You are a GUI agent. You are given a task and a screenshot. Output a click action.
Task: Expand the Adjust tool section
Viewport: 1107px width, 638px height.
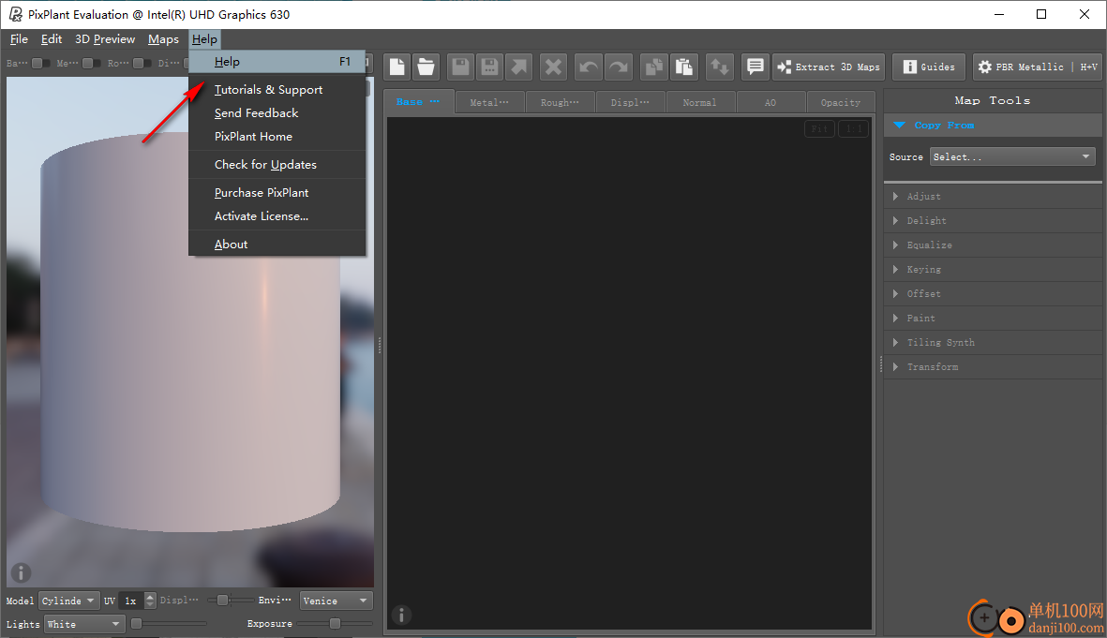pos(993,196)
